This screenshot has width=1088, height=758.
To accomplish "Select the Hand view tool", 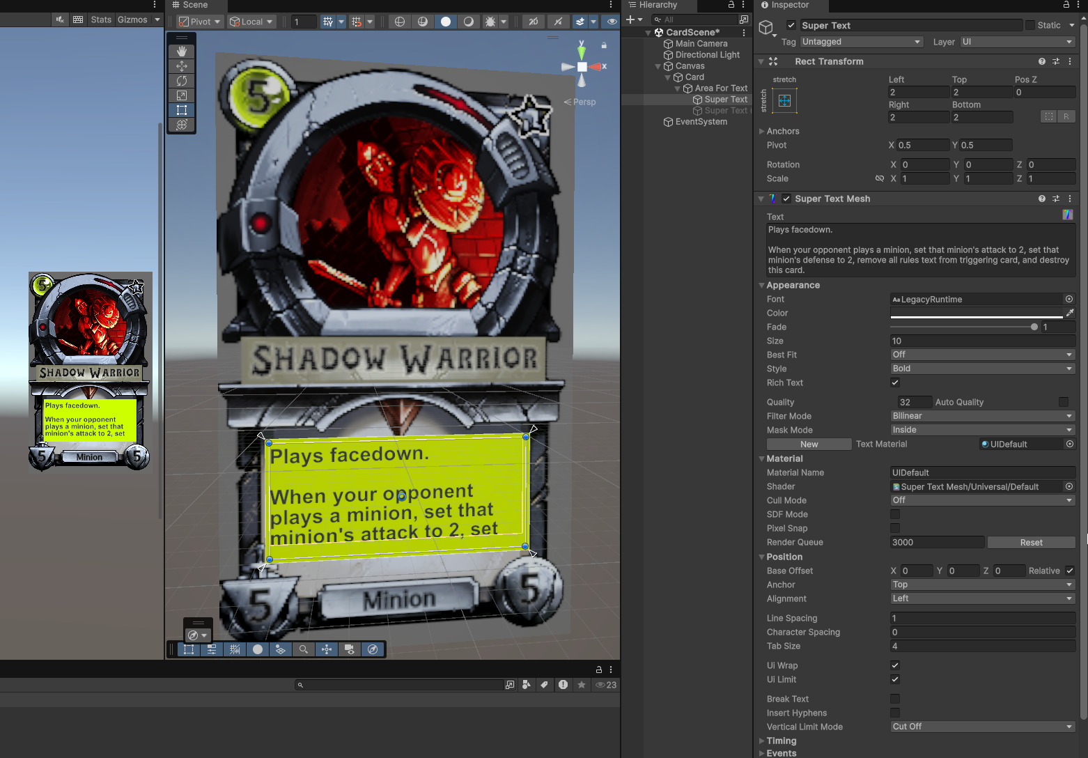I will tap(182, 52).
